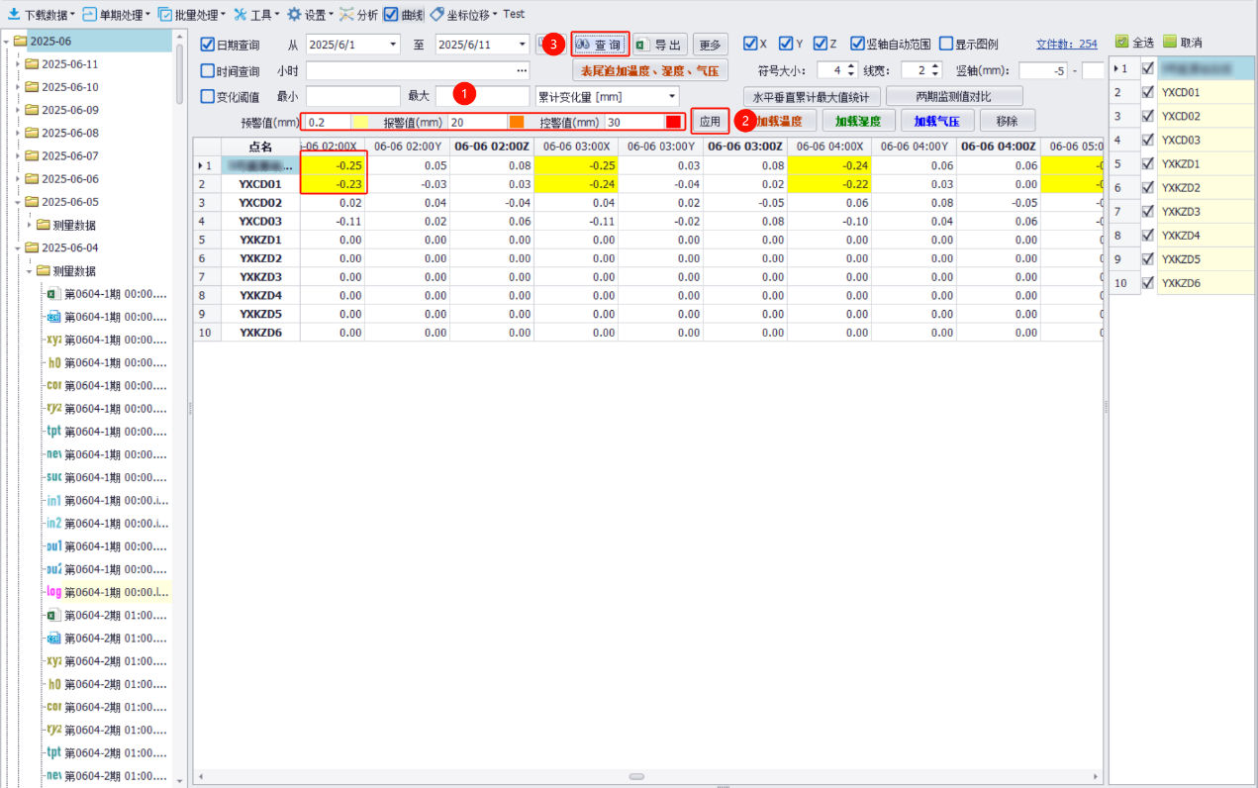Click the 预警值 input field showing 0.2
Screen dimensions: 1258x788
(x=327, y=122)
